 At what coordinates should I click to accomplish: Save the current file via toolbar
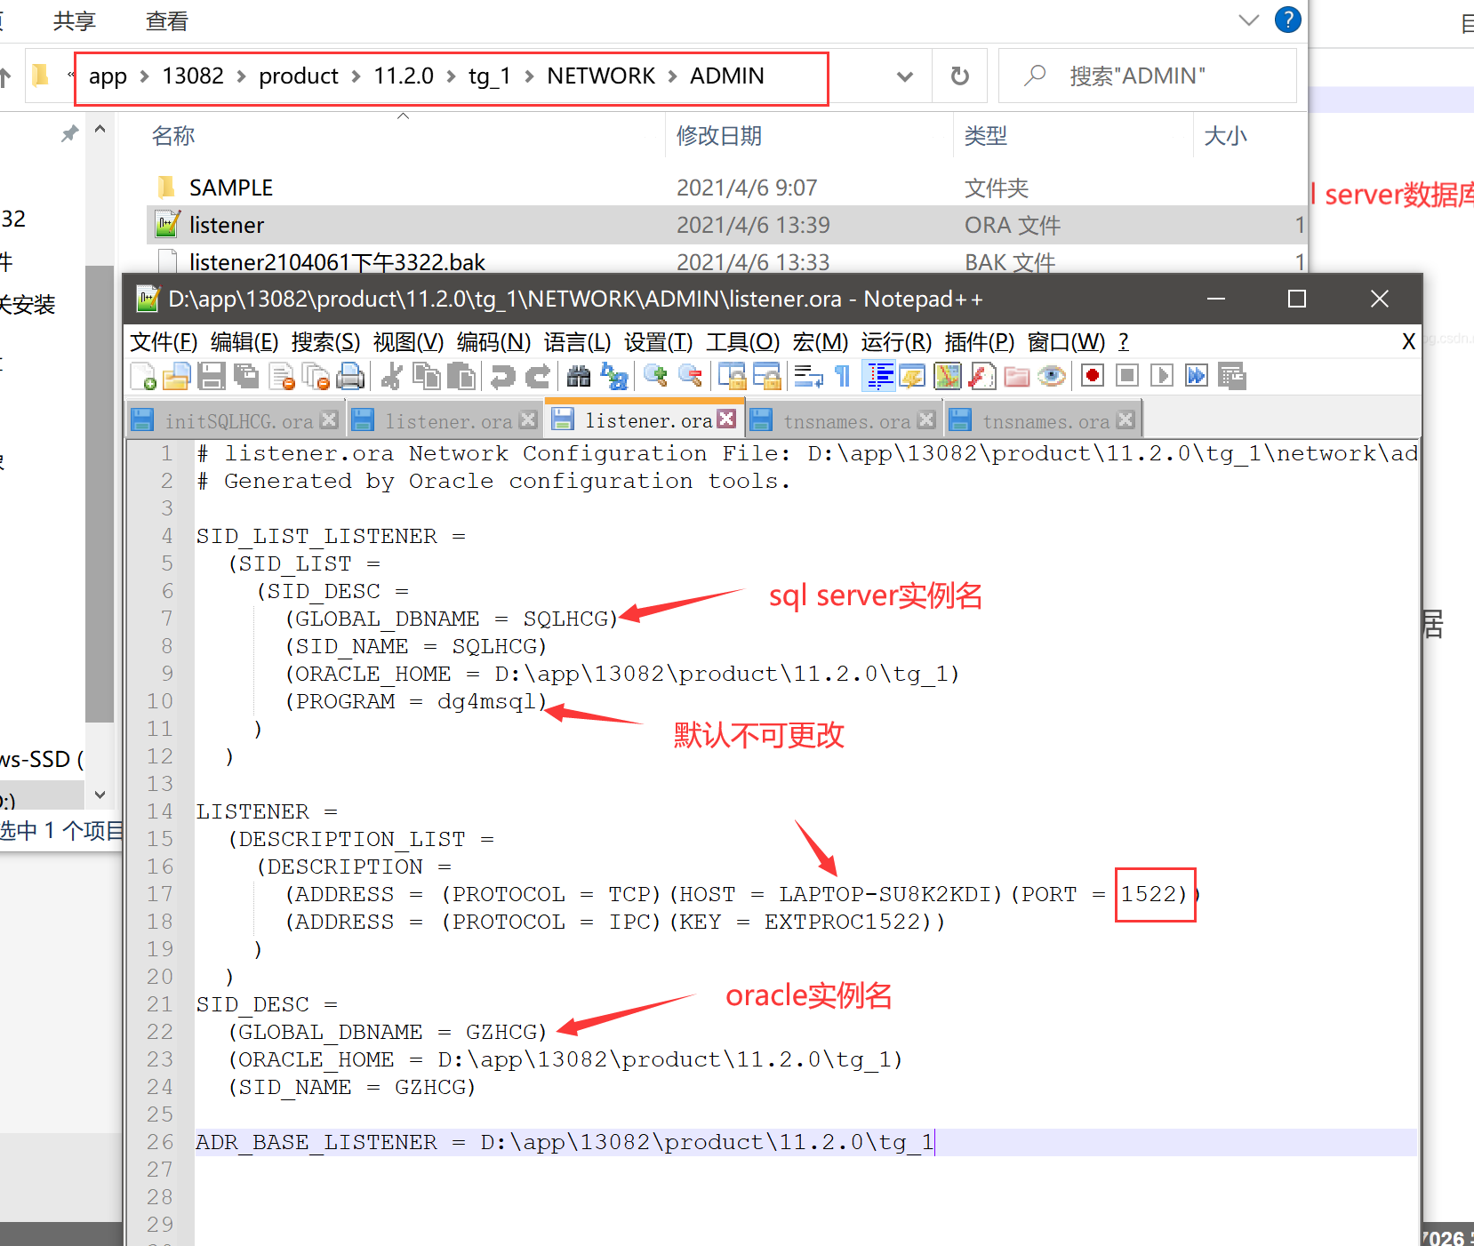212,377
